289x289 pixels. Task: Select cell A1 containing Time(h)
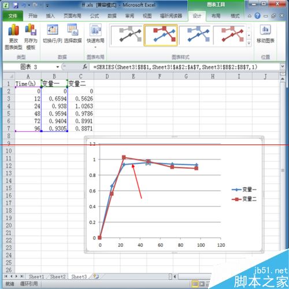click(28, 84)
